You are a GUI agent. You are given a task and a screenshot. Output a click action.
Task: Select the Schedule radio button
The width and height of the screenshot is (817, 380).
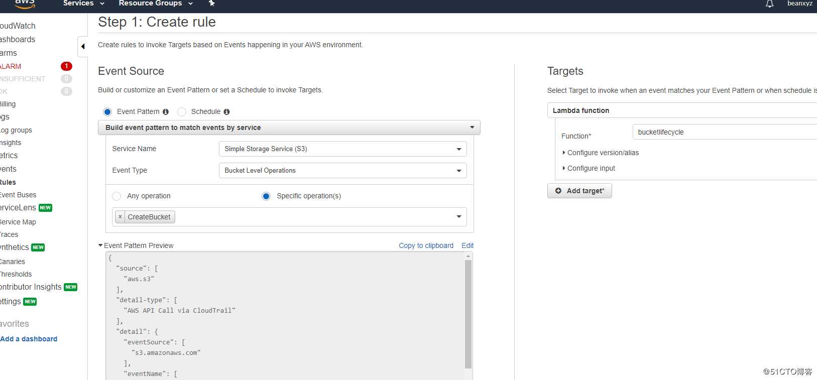(182, 112)
